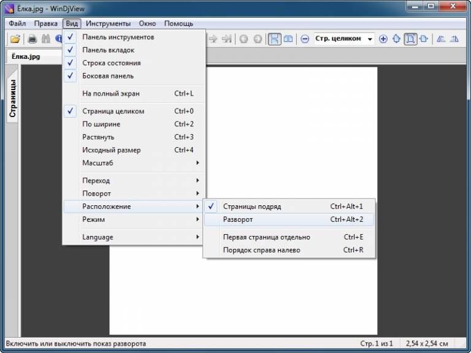Click the Open file folder icon
471x353 pixels.
(x=15, y=39)
